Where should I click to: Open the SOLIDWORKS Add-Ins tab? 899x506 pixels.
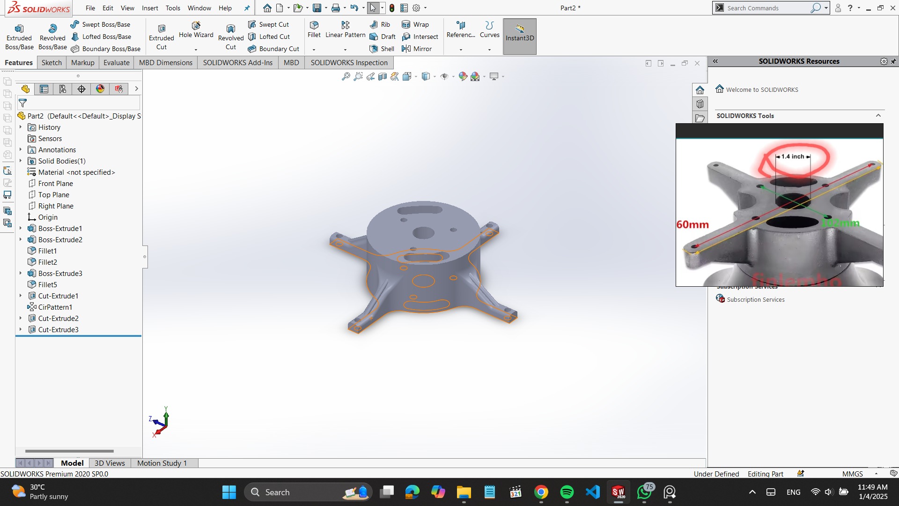237,63
